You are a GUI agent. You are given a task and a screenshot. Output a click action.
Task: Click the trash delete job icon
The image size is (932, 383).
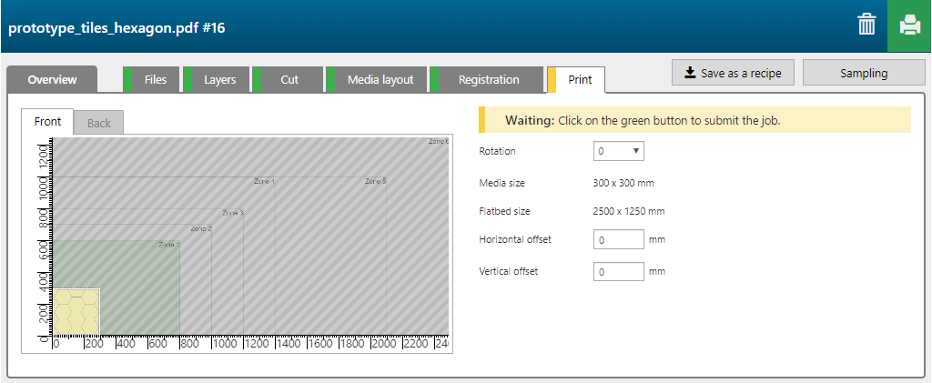coord(866,25)
